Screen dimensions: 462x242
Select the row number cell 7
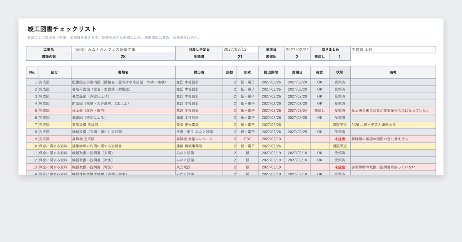32,125
